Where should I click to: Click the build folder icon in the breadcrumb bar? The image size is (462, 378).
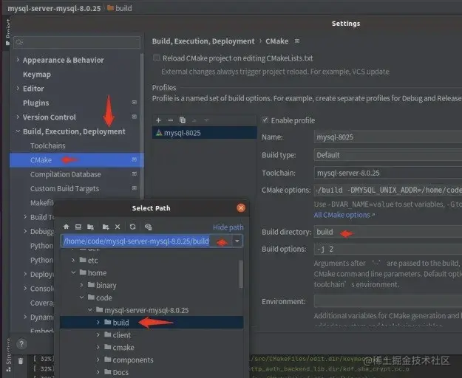click(110, 8)
